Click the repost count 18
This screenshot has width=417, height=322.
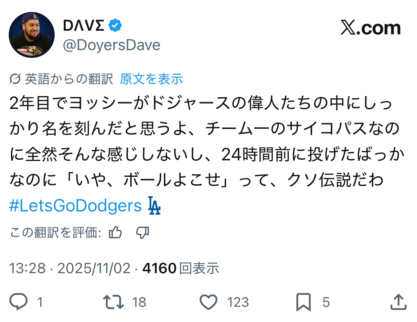click(139, 302)
